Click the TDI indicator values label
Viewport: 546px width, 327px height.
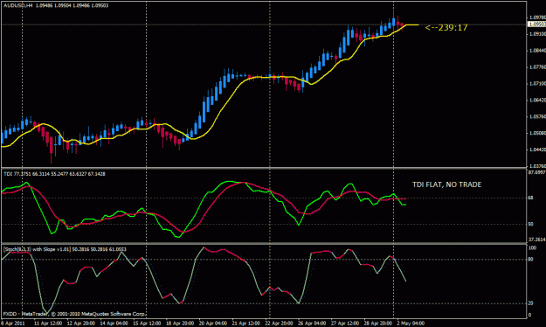[x=54, y=174]
